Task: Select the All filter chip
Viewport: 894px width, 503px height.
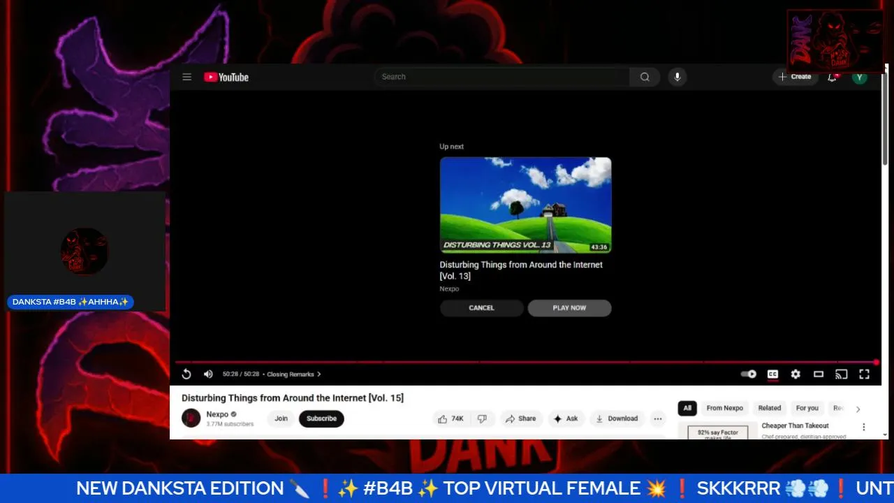Action: pos(687,408)
